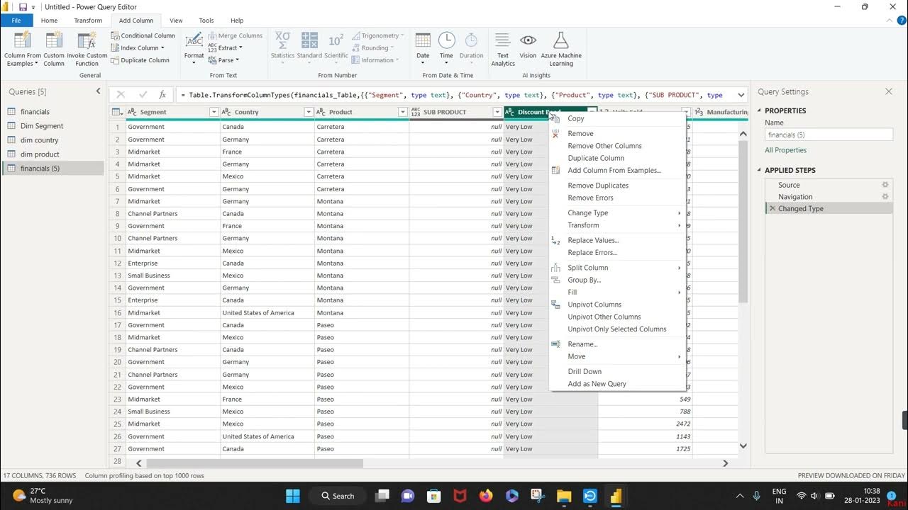Choose Copy from context menu
This screenshot has height=510, width=908.
576,119
